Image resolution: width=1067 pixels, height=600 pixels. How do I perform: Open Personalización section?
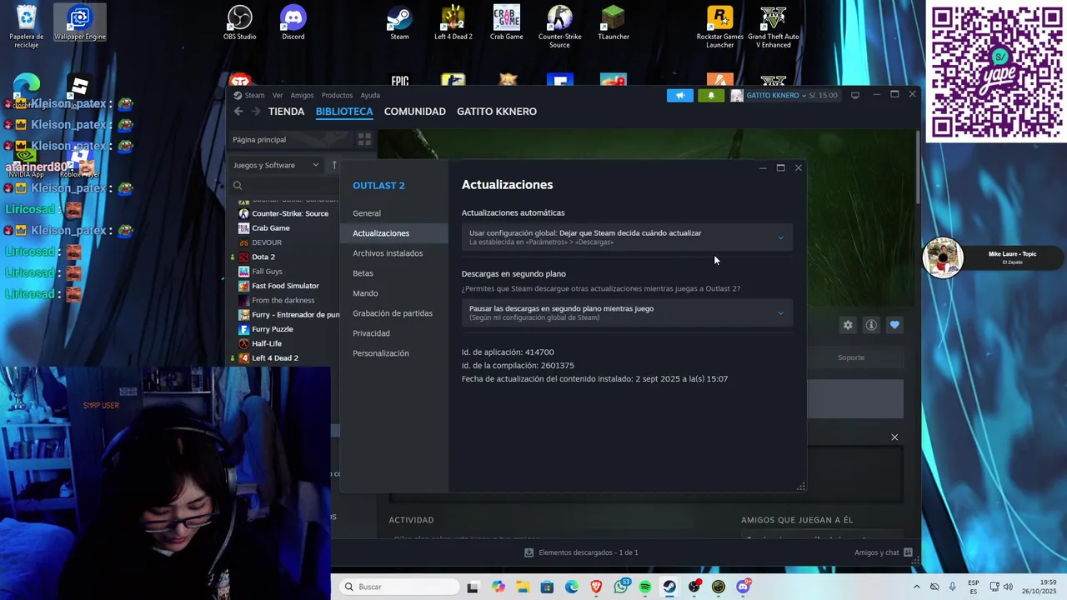[x=381, y=353]
